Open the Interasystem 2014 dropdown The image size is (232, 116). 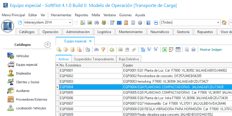tap(70, 23)
